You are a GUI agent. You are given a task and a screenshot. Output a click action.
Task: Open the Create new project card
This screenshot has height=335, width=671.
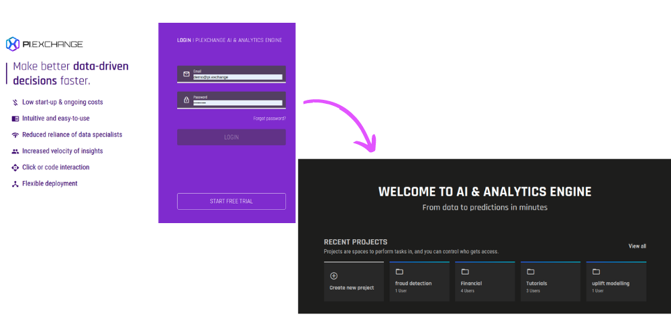pos(354,281)
